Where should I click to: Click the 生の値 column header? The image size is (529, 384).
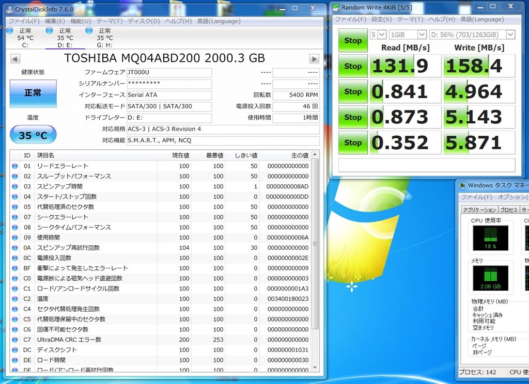pos(285,155)
